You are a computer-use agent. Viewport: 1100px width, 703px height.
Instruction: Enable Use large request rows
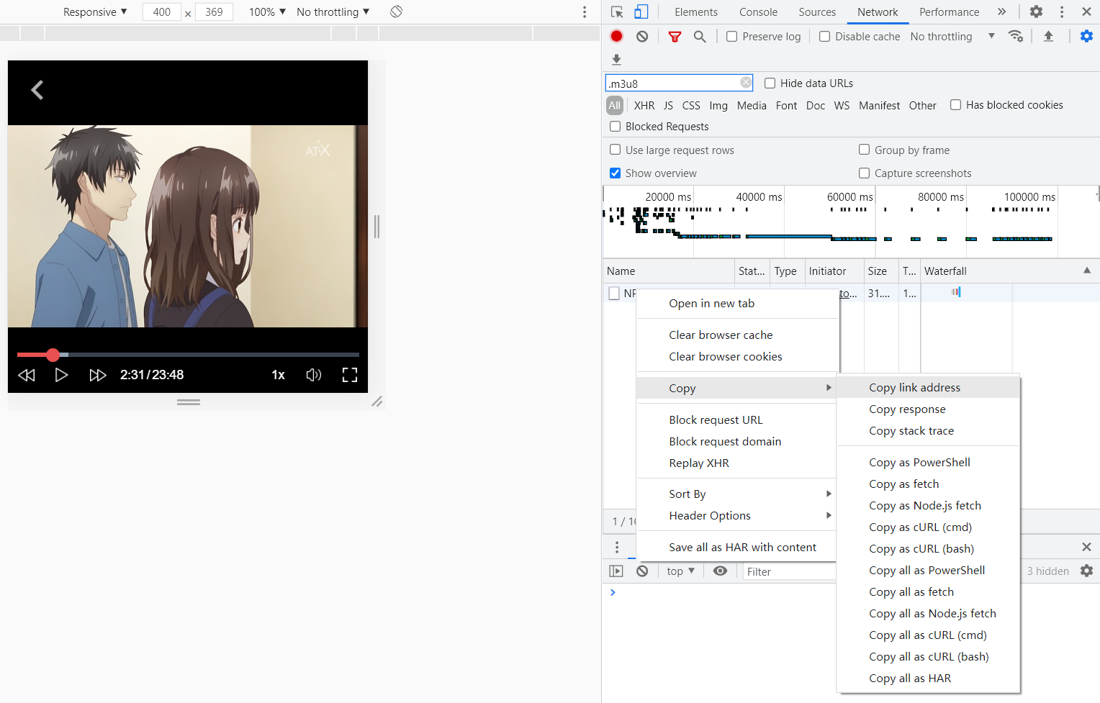(615, 150)
